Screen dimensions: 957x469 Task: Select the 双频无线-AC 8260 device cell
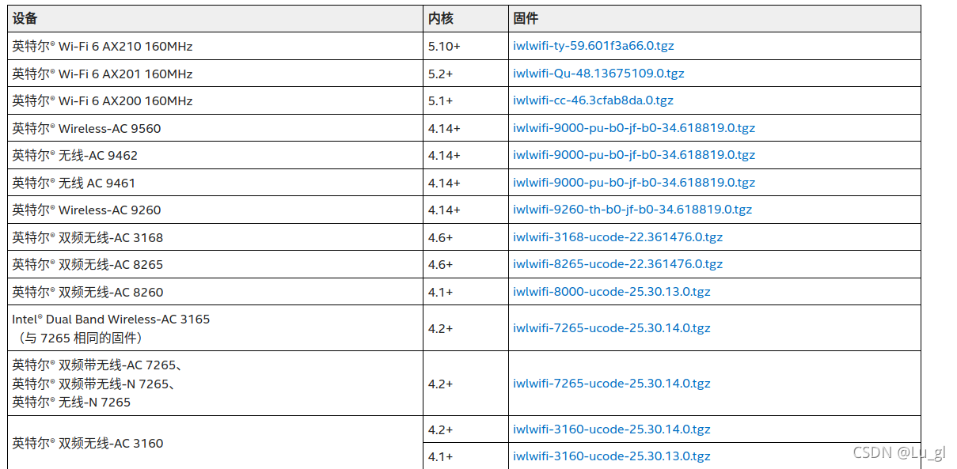(x=215, y=292)
